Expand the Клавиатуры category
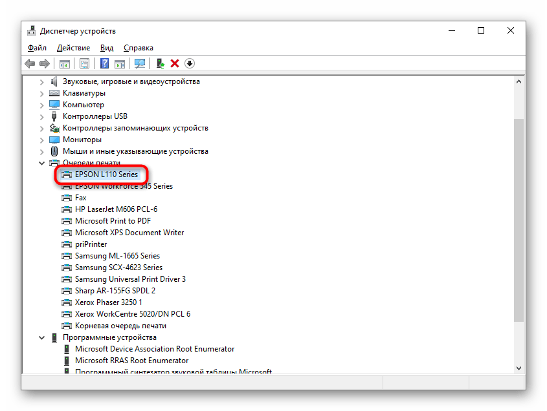Screen dimensions: 547x411 (42, 93)
